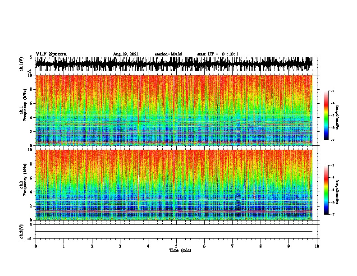Click the ch.2 spectrogram color scale bar
The width and height of the screenshot is (357, 276).
point(326,190)
